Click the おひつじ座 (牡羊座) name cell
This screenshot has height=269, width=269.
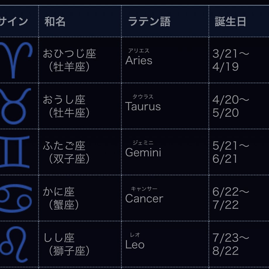click(80, 60)
